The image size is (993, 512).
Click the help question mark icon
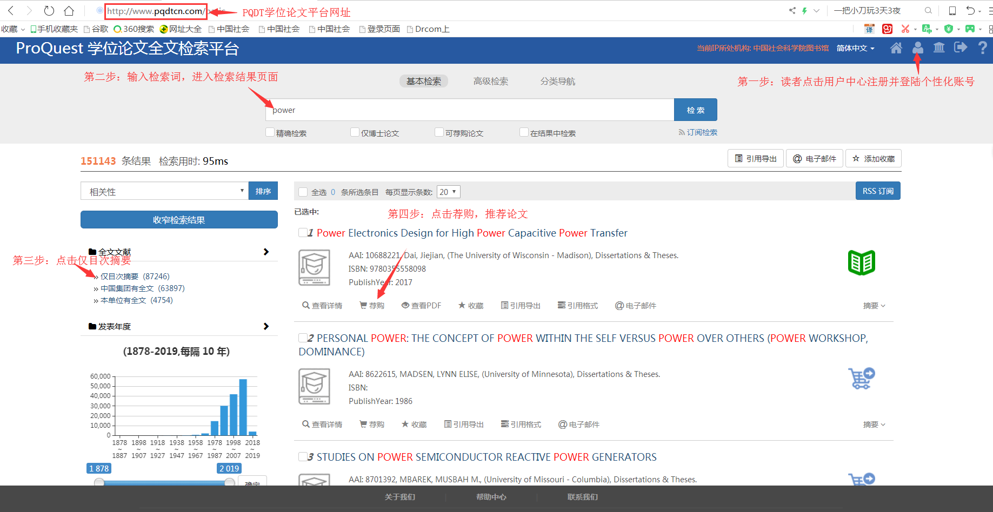coord(982,48)
